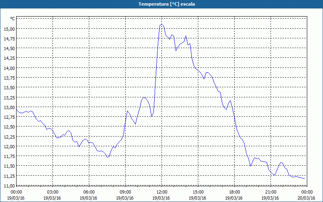Select the 14,00 y-axis label
Image resolution: width=323 pixels, height=202 pixels.
coord(9,68)
